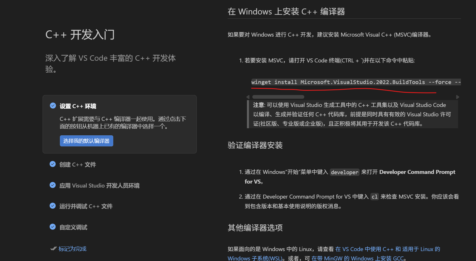Toggle checkmark for 应用 Visual Studio 开发人员环境
476x261 pixels.
(53, 185)
